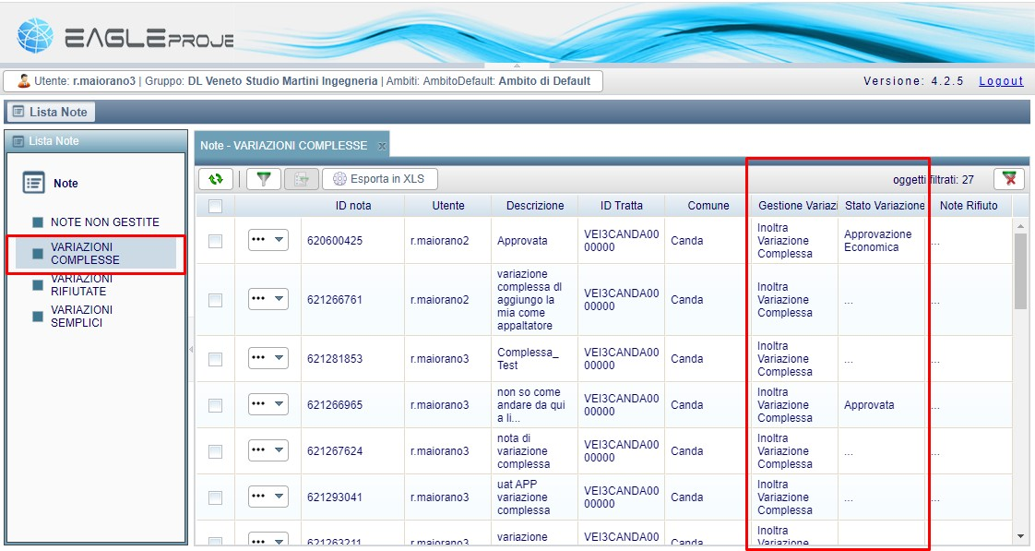Click the greyed-out export icon next to the funnel
1035x551 pixels.
(302, 179)
